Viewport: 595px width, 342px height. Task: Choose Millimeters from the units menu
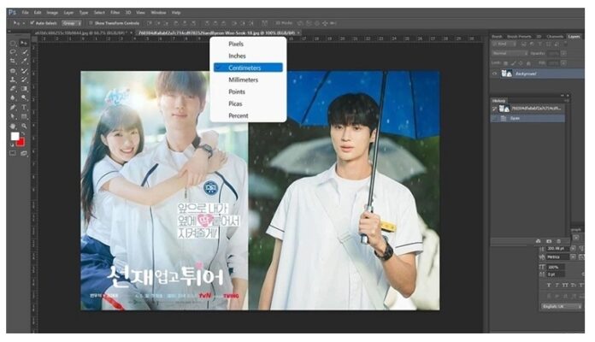[x=244, y=80]
